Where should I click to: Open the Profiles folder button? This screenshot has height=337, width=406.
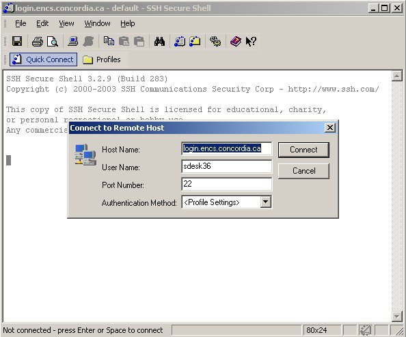click(x=102, y=59)
